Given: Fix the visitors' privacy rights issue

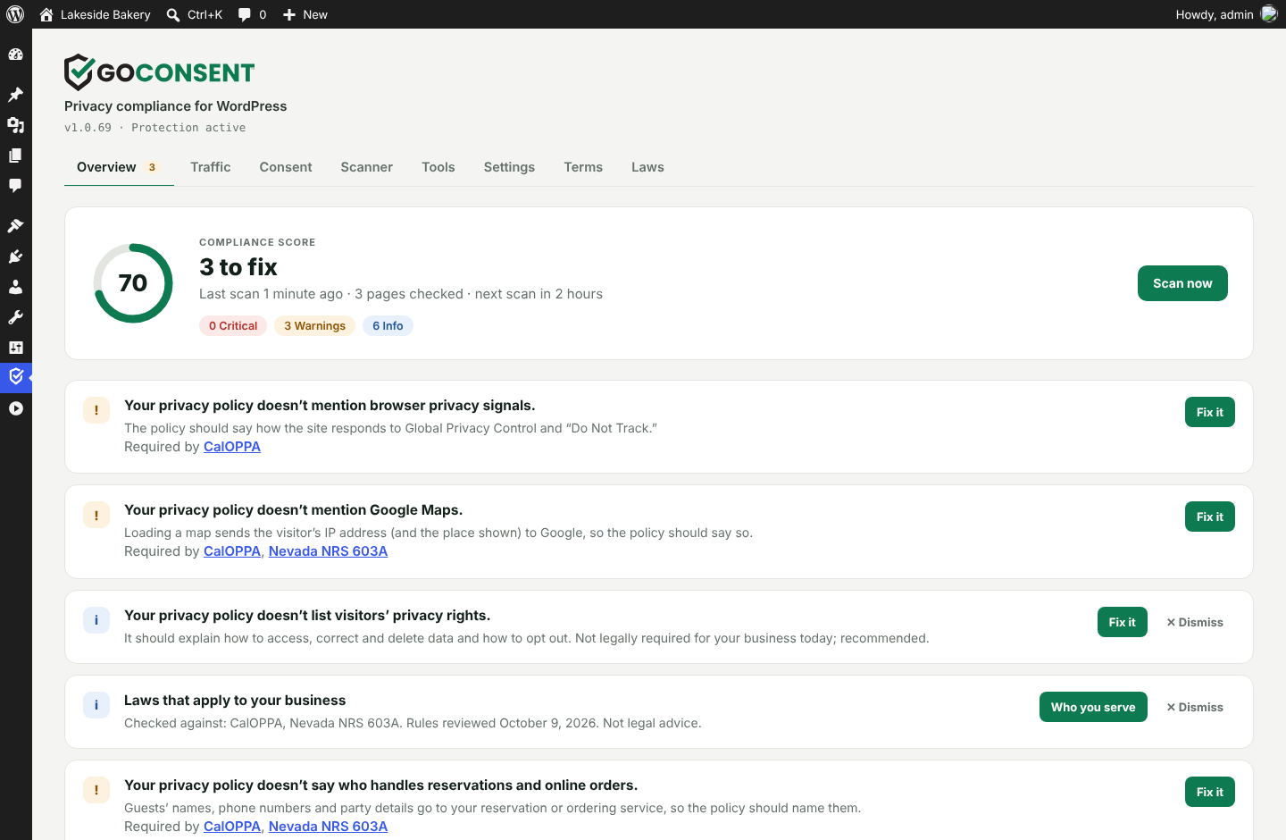Looking at the screenshot, I should [1123, 622].
